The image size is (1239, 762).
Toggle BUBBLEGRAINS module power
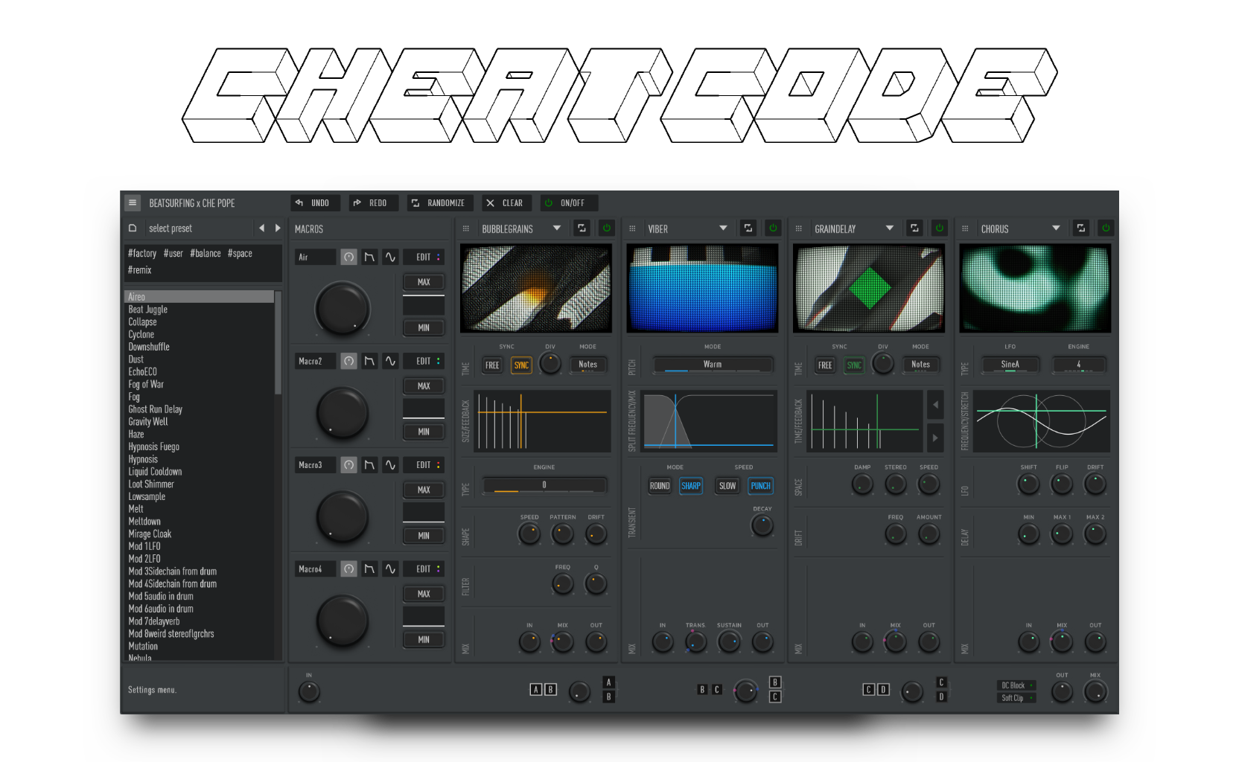tap(607, 228)
